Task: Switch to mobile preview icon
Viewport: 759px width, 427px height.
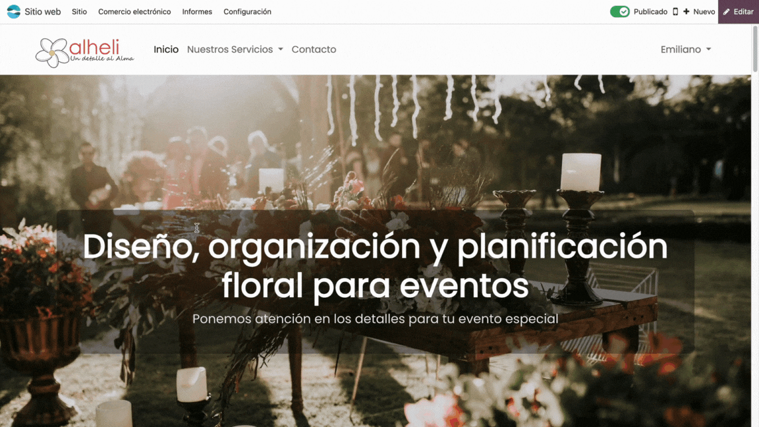Action: tap(675, 12)
